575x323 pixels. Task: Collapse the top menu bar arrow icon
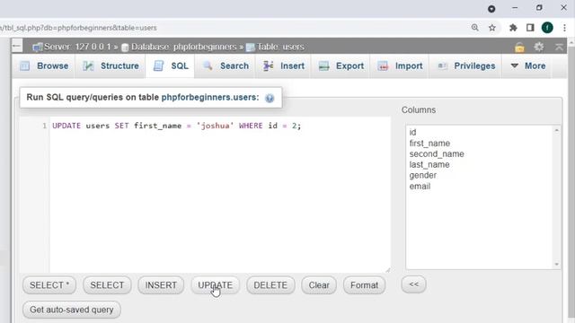(559, 47)
